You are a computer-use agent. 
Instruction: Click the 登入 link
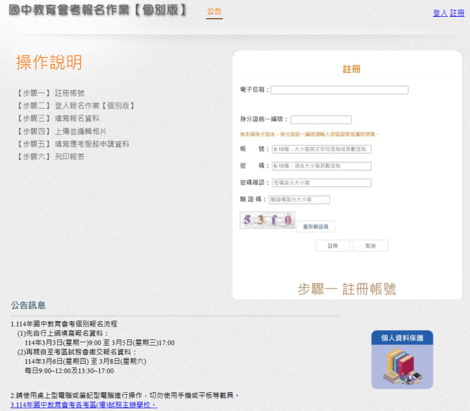tap(440, 13)
